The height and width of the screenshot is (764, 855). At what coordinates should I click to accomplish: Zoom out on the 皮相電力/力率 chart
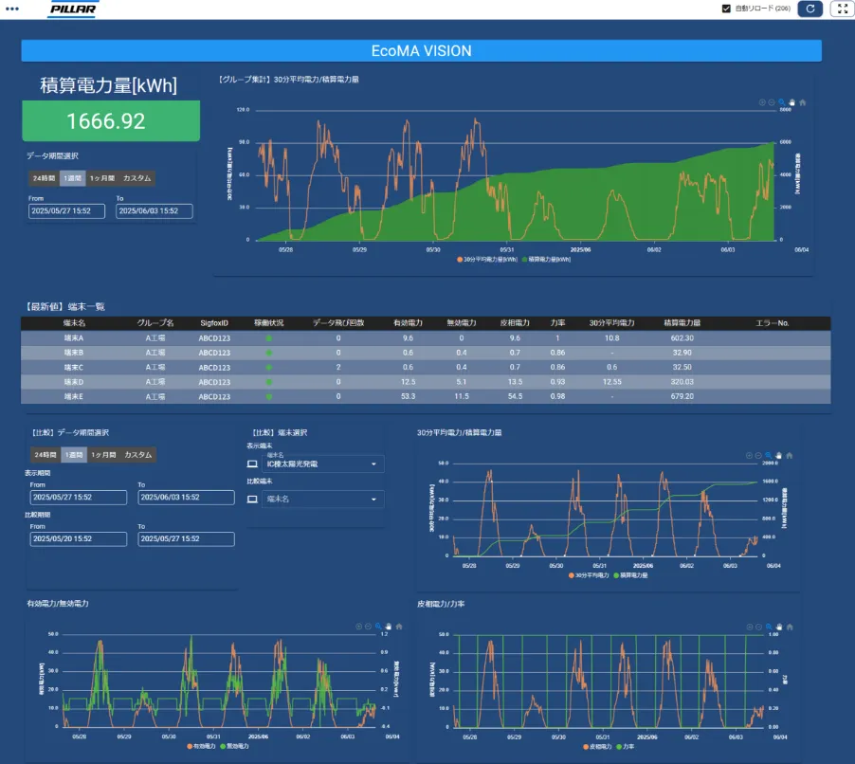point(759,628)
